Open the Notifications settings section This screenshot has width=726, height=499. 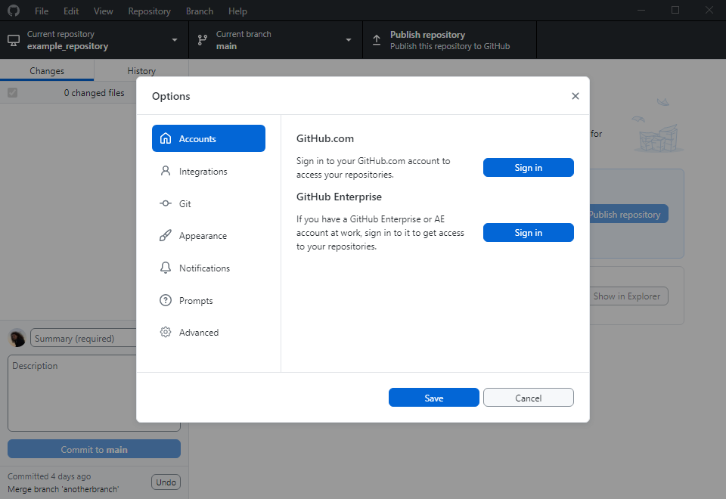tap(209, 268)
